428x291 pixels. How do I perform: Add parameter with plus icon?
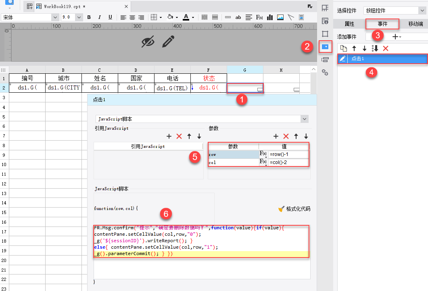(276, 136)
